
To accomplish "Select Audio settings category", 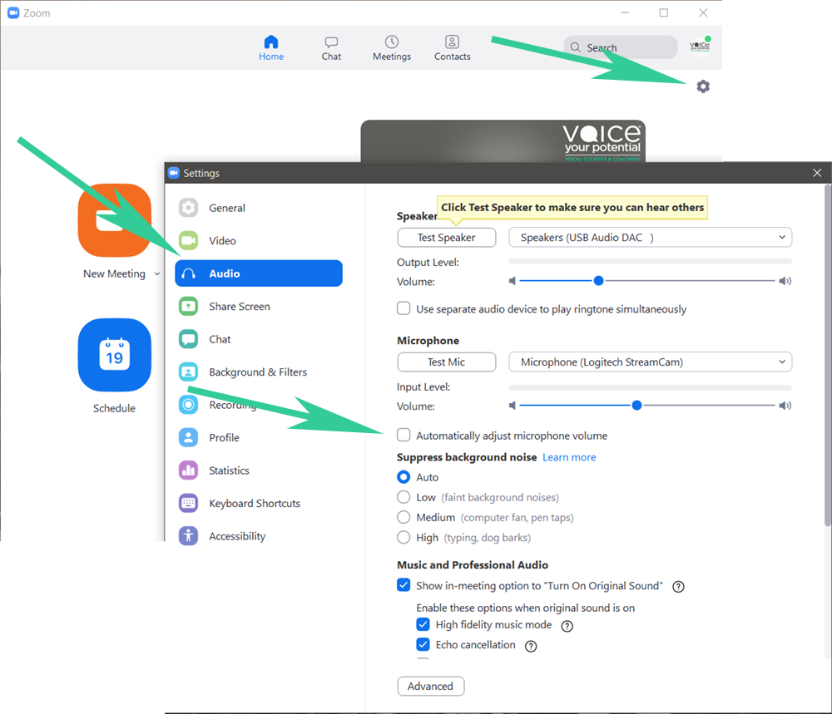I will click(259, 273).
